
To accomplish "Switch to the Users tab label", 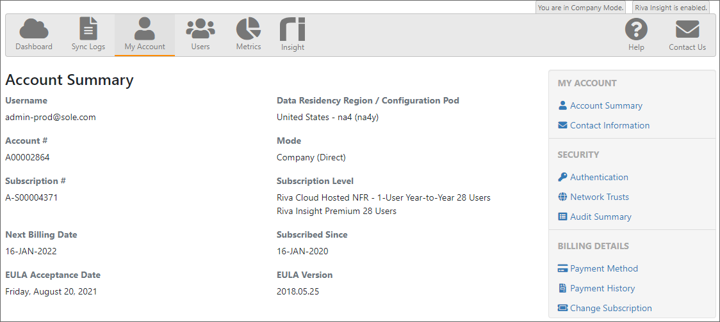I will (200, 47).
